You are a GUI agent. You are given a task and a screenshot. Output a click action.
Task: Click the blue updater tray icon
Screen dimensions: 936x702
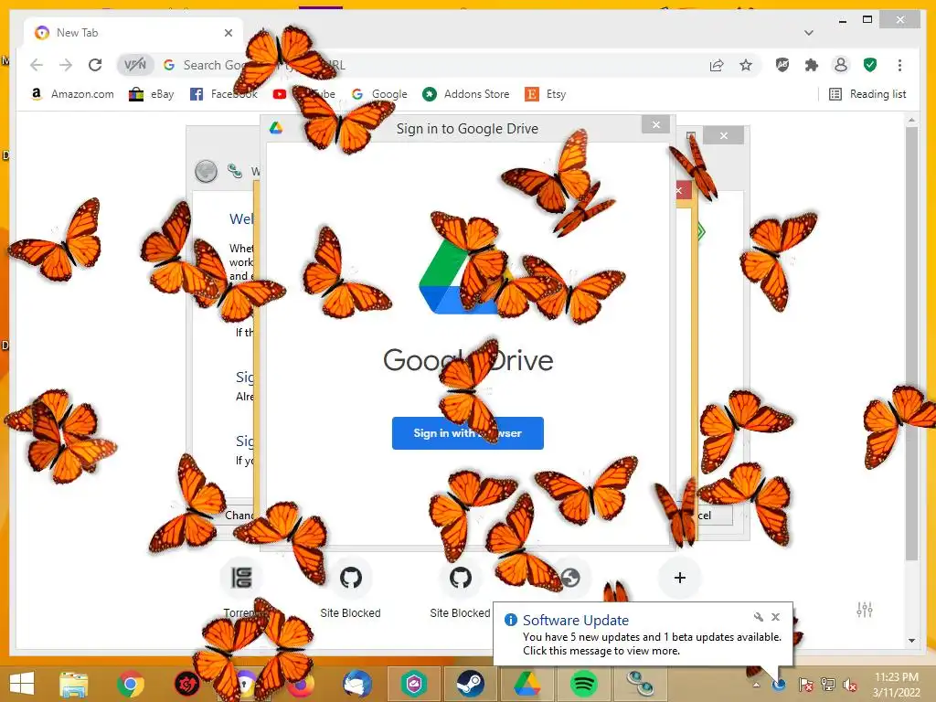(779, 685)
